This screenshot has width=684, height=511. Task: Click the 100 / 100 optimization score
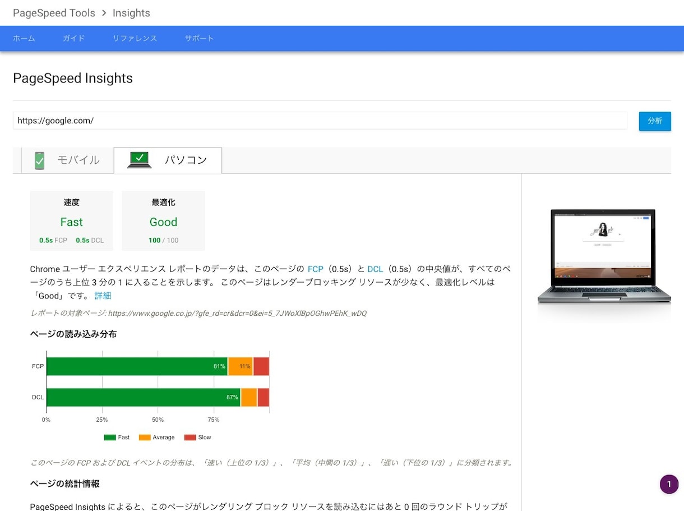coord(163,240)
